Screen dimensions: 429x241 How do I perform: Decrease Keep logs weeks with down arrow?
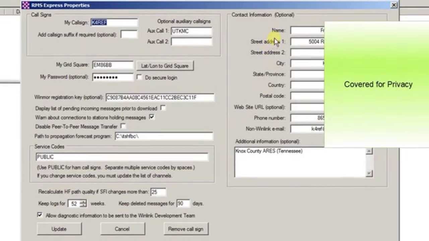pyautogui.click(x=83, y=205)
